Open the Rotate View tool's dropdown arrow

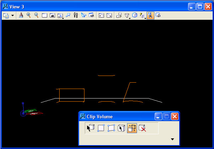(63, 18)
